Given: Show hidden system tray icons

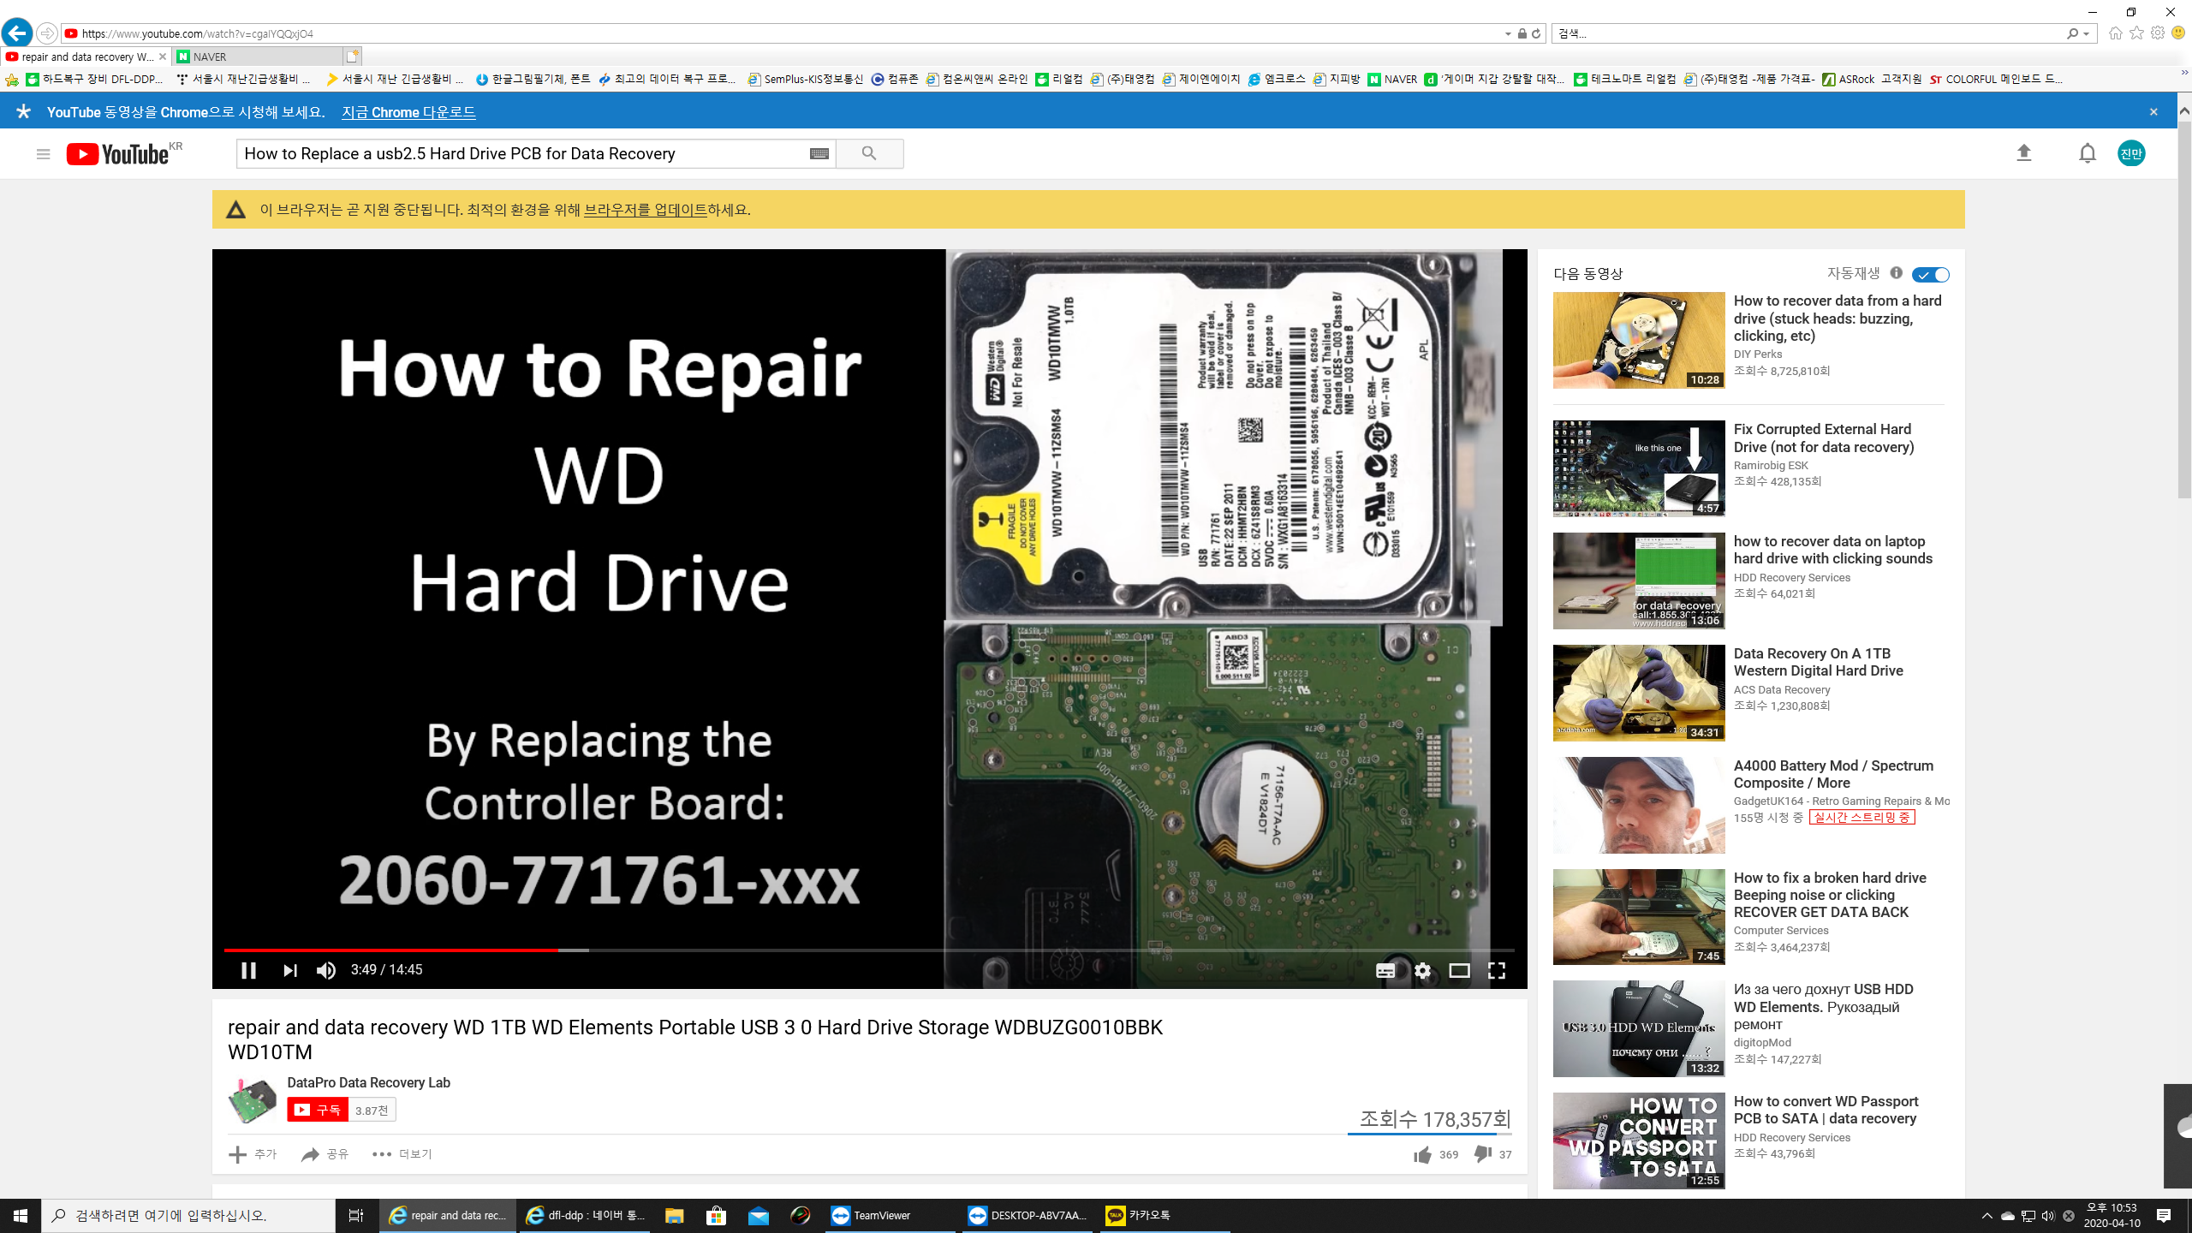Looking at the screenshot, I should 1986,1216.
